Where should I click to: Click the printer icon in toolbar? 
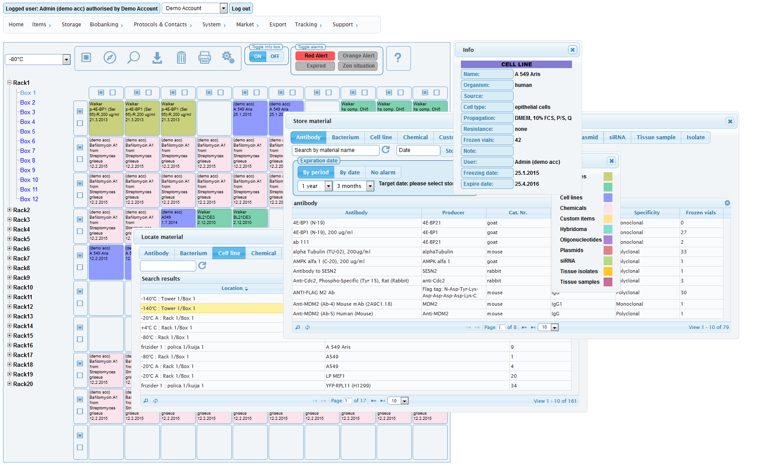[205, 58]
